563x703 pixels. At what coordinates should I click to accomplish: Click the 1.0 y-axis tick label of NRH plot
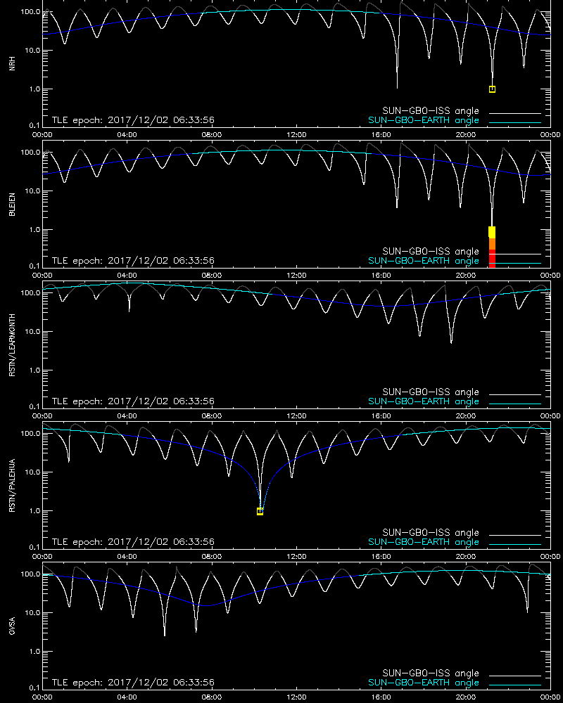34,89
